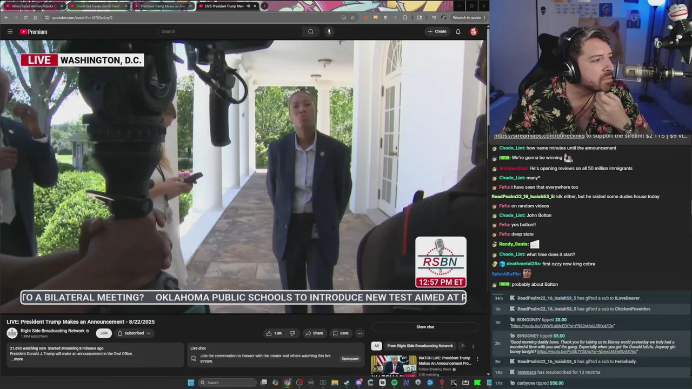
Task: Click the browser address bar URL
Action: point(82,17)
